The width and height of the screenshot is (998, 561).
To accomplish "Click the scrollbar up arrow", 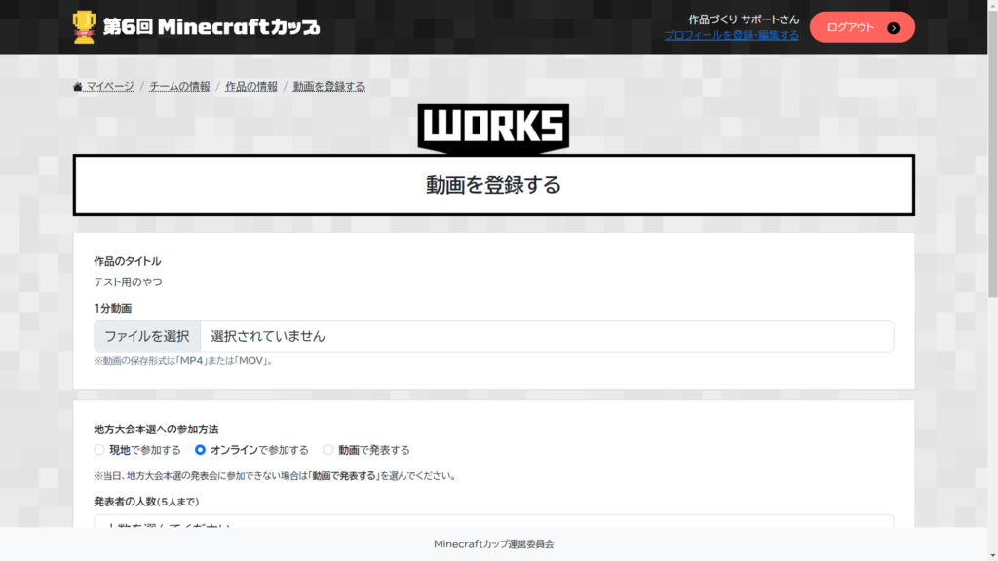I will click(x=992, y=6).
